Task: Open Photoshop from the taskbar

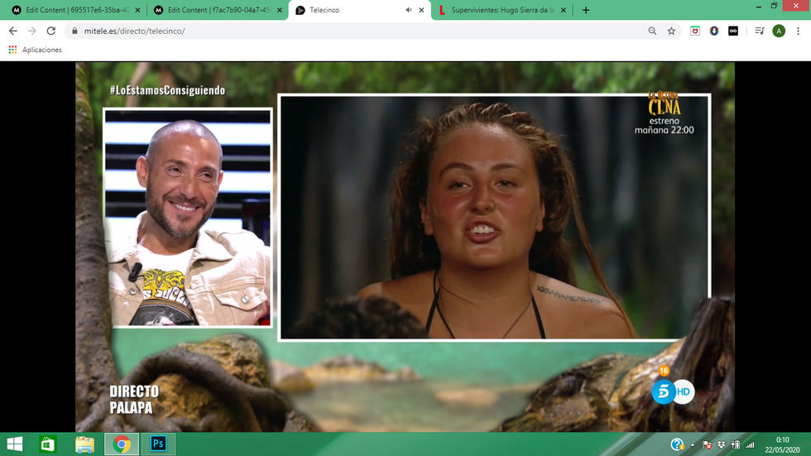Action: click(x=158, y=444)
